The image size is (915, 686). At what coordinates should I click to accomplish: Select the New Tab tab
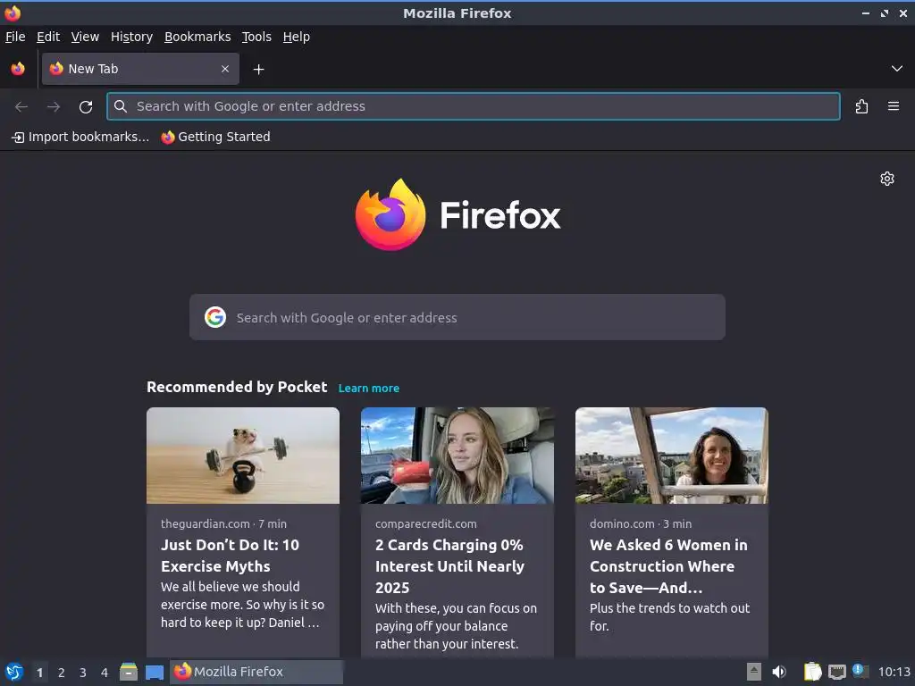click(140, 69)
